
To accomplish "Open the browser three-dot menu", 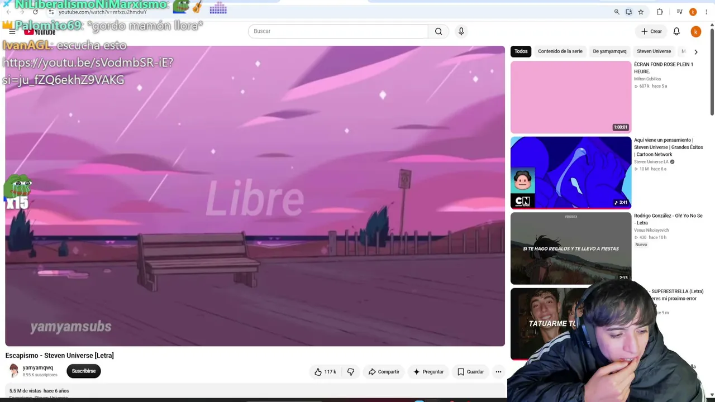I will tap(706, 12).
